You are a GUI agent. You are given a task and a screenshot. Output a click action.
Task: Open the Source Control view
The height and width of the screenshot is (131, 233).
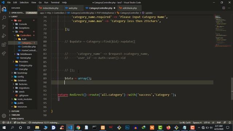point(4,27)
